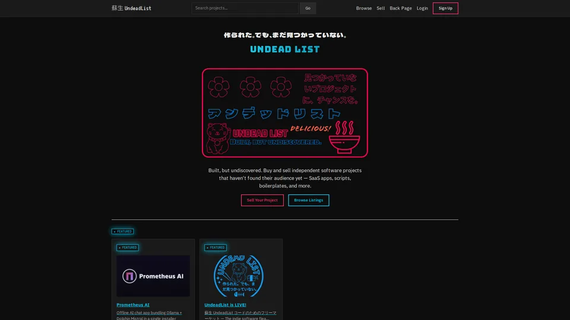Focus the Search projects input field
The width and height of the screenshot is (570, 320).
click(245, 8)
